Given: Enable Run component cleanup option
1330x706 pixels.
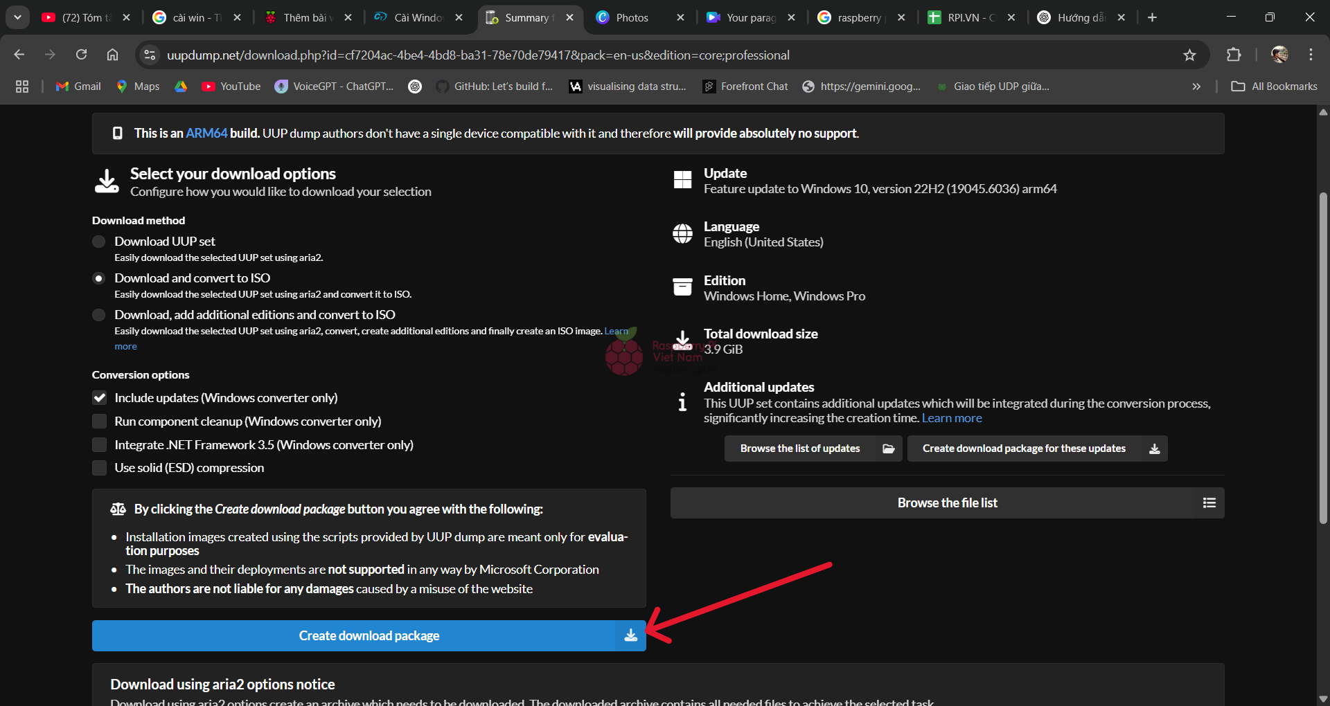Looking at the screenshot, I should pos(100,422).
